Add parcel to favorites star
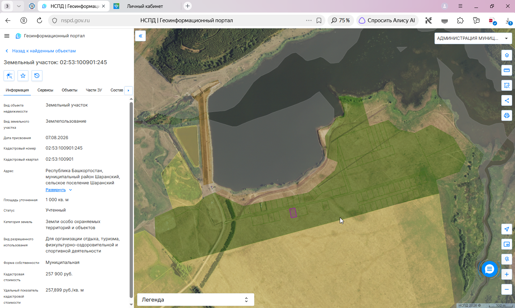 (23, 76)
